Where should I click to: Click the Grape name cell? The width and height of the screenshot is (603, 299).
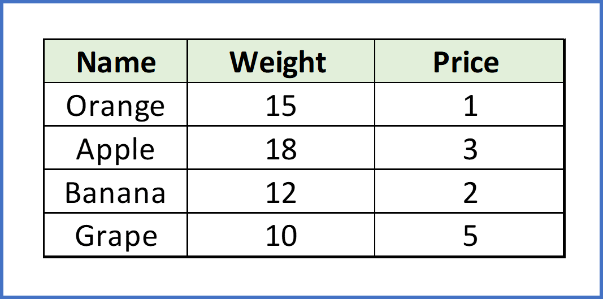(x=116, y=235)
